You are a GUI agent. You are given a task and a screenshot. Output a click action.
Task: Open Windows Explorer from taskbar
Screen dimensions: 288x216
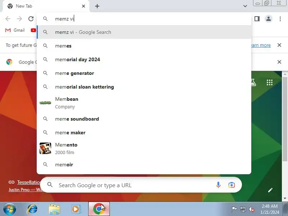coord(54,209)
